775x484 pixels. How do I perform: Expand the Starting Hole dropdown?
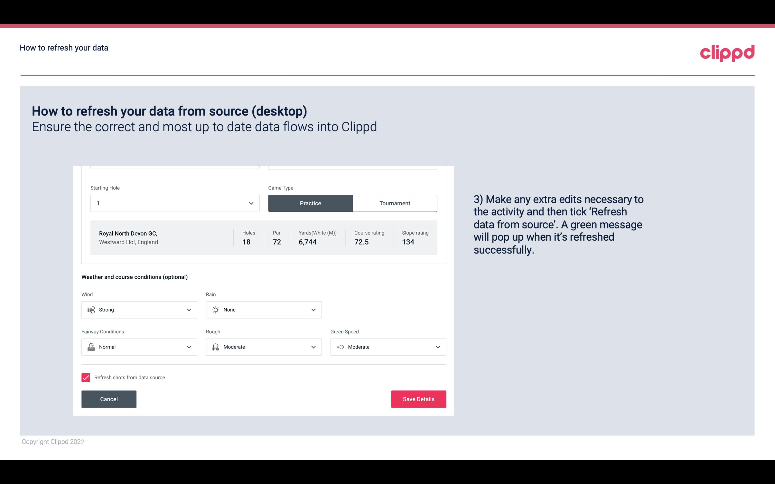pyautogui.click(x=251, y=202)
